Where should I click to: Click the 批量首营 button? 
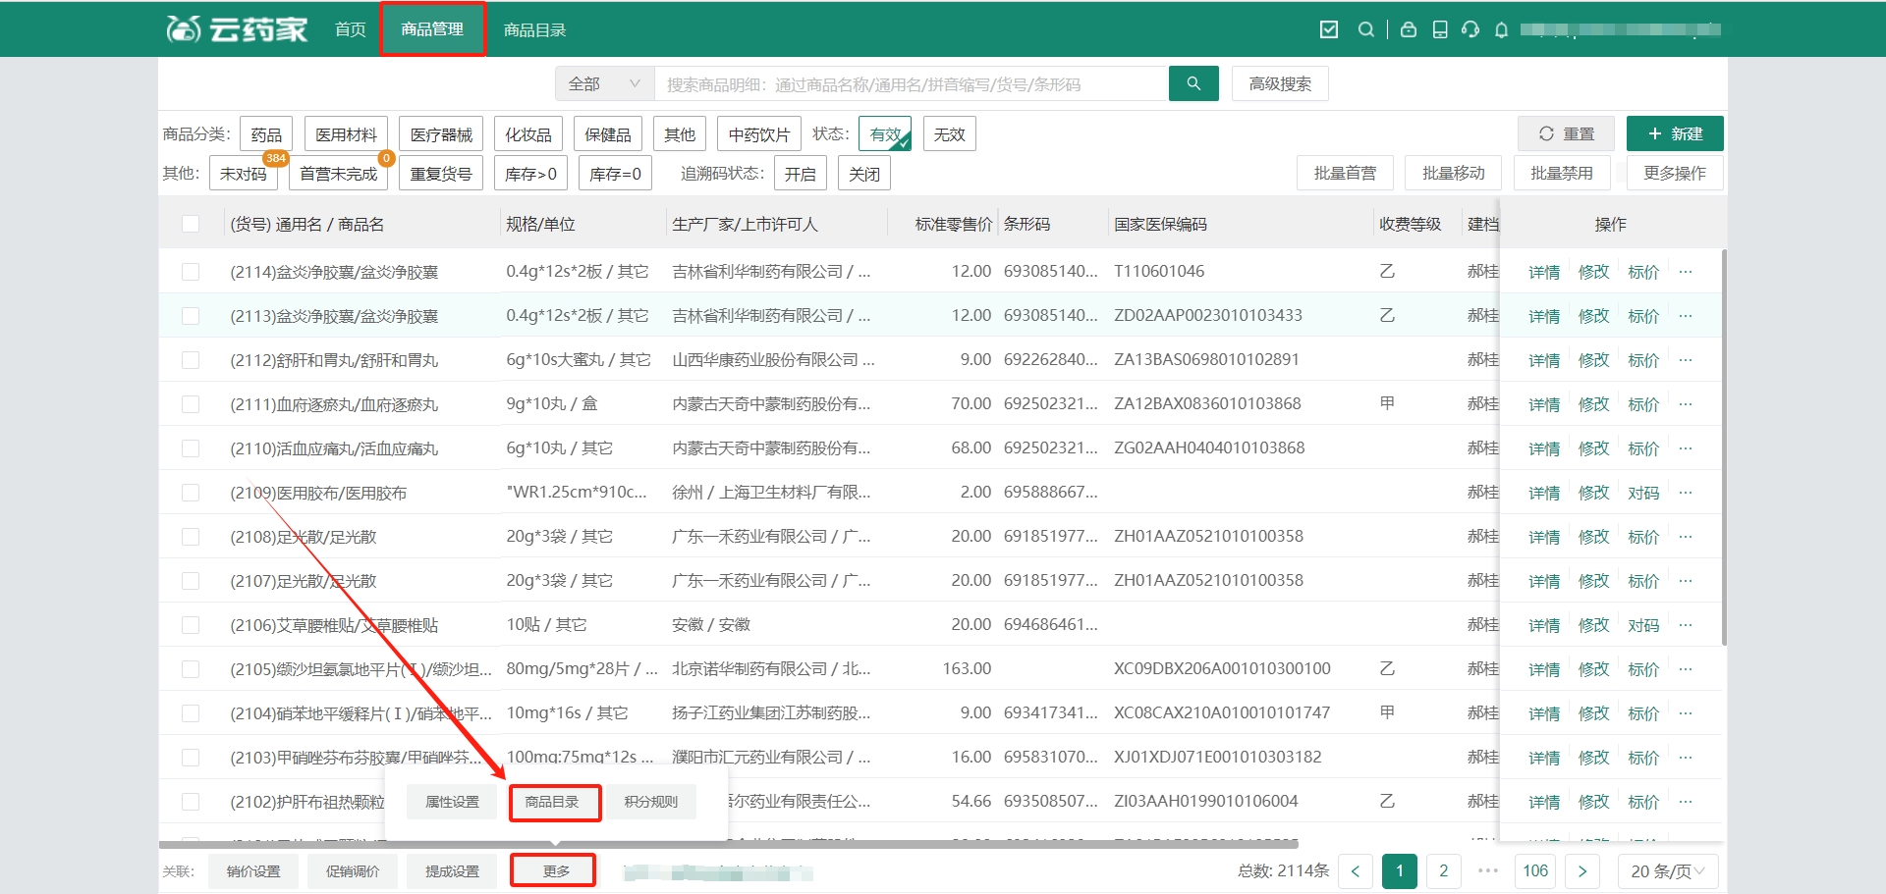point(1346,173)
